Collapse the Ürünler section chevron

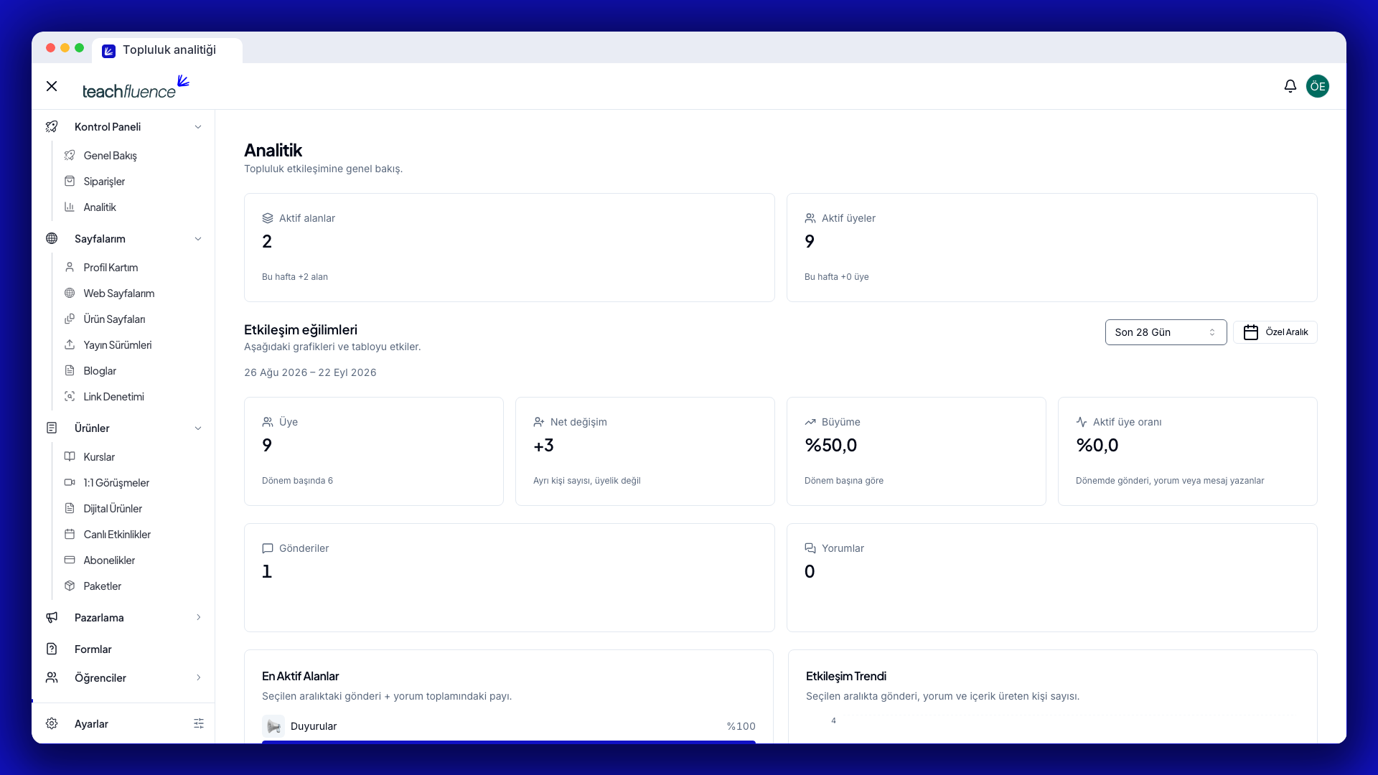pyautogui.click(x=198, y=428)
